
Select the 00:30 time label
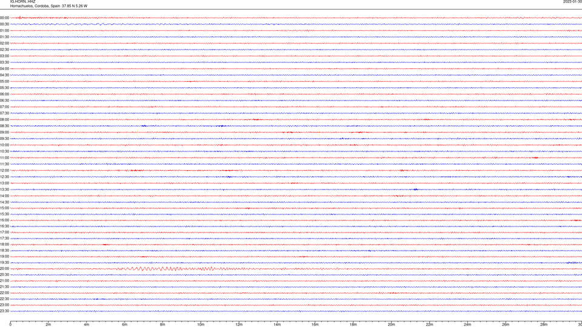point(4,24)
